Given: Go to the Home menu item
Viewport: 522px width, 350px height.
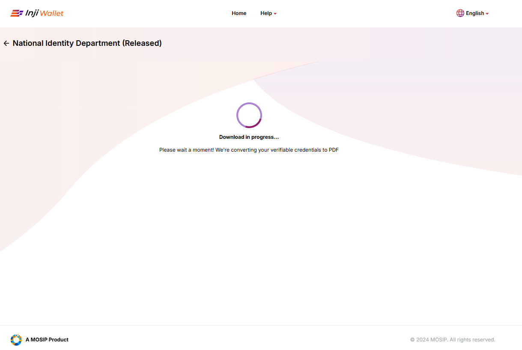Looking at the screenshot, I should (x=239, y=13).
